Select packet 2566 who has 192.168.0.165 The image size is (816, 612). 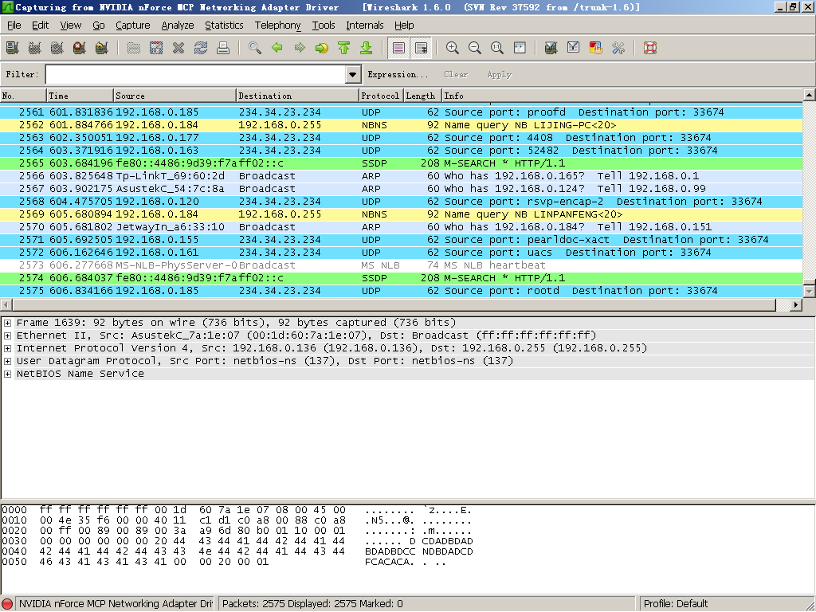402,176
